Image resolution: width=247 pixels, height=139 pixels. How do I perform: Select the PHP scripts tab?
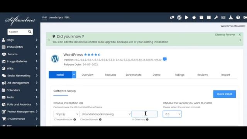point(45,17)
